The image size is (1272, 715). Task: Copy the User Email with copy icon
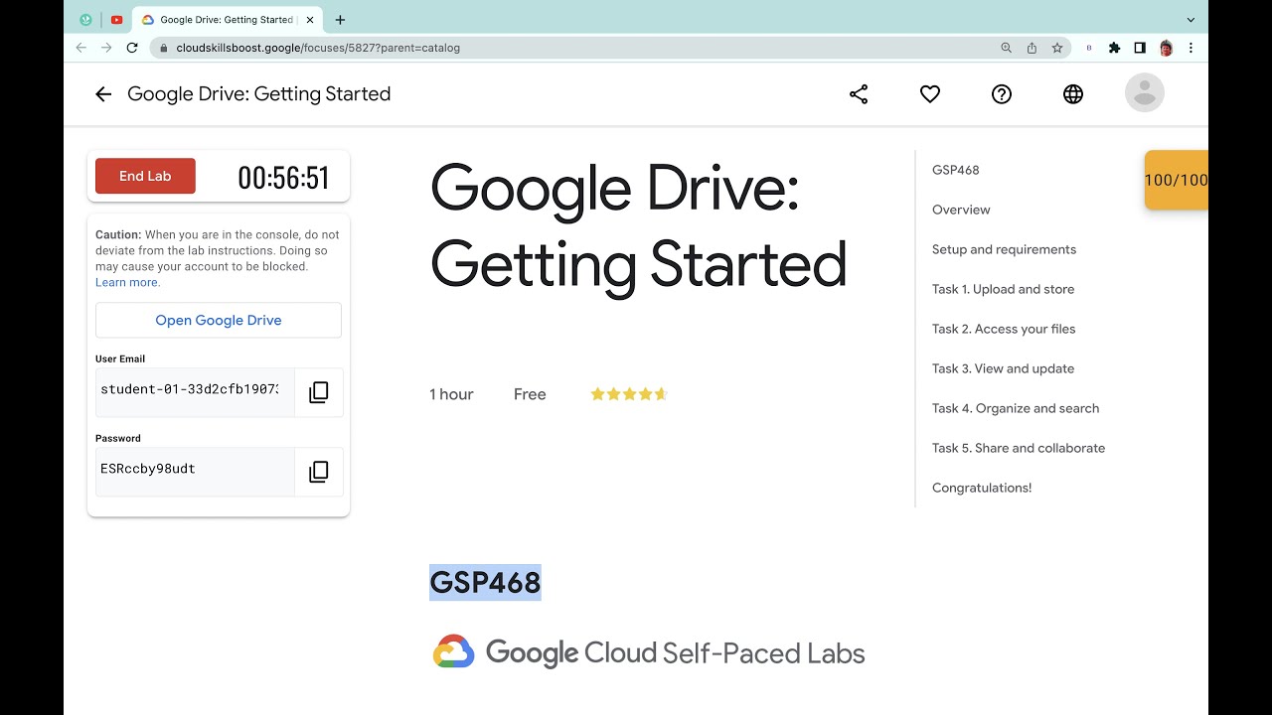click(x=319, y=392)
